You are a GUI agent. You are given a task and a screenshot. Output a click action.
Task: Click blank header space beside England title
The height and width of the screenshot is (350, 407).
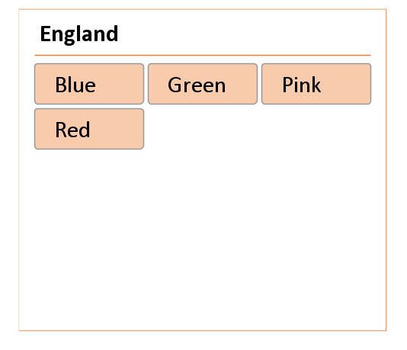pyautogui.click(x=244, y=34)
